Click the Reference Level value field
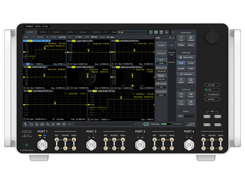 (x=161, y=71)
